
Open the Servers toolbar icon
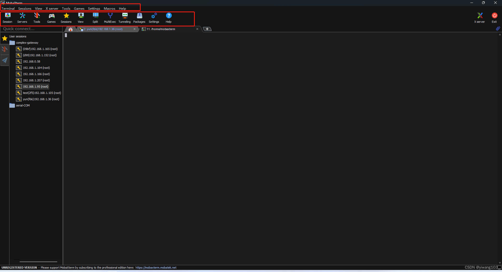tap(22, 18)
